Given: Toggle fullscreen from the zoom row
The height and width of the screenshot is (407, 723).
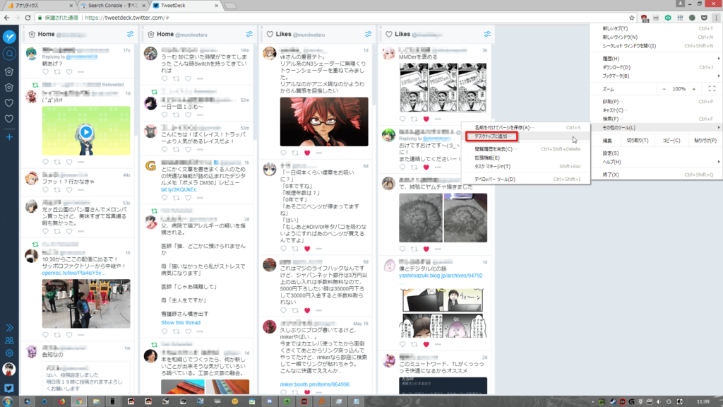Looking at the screenshot, I should 712,89.
